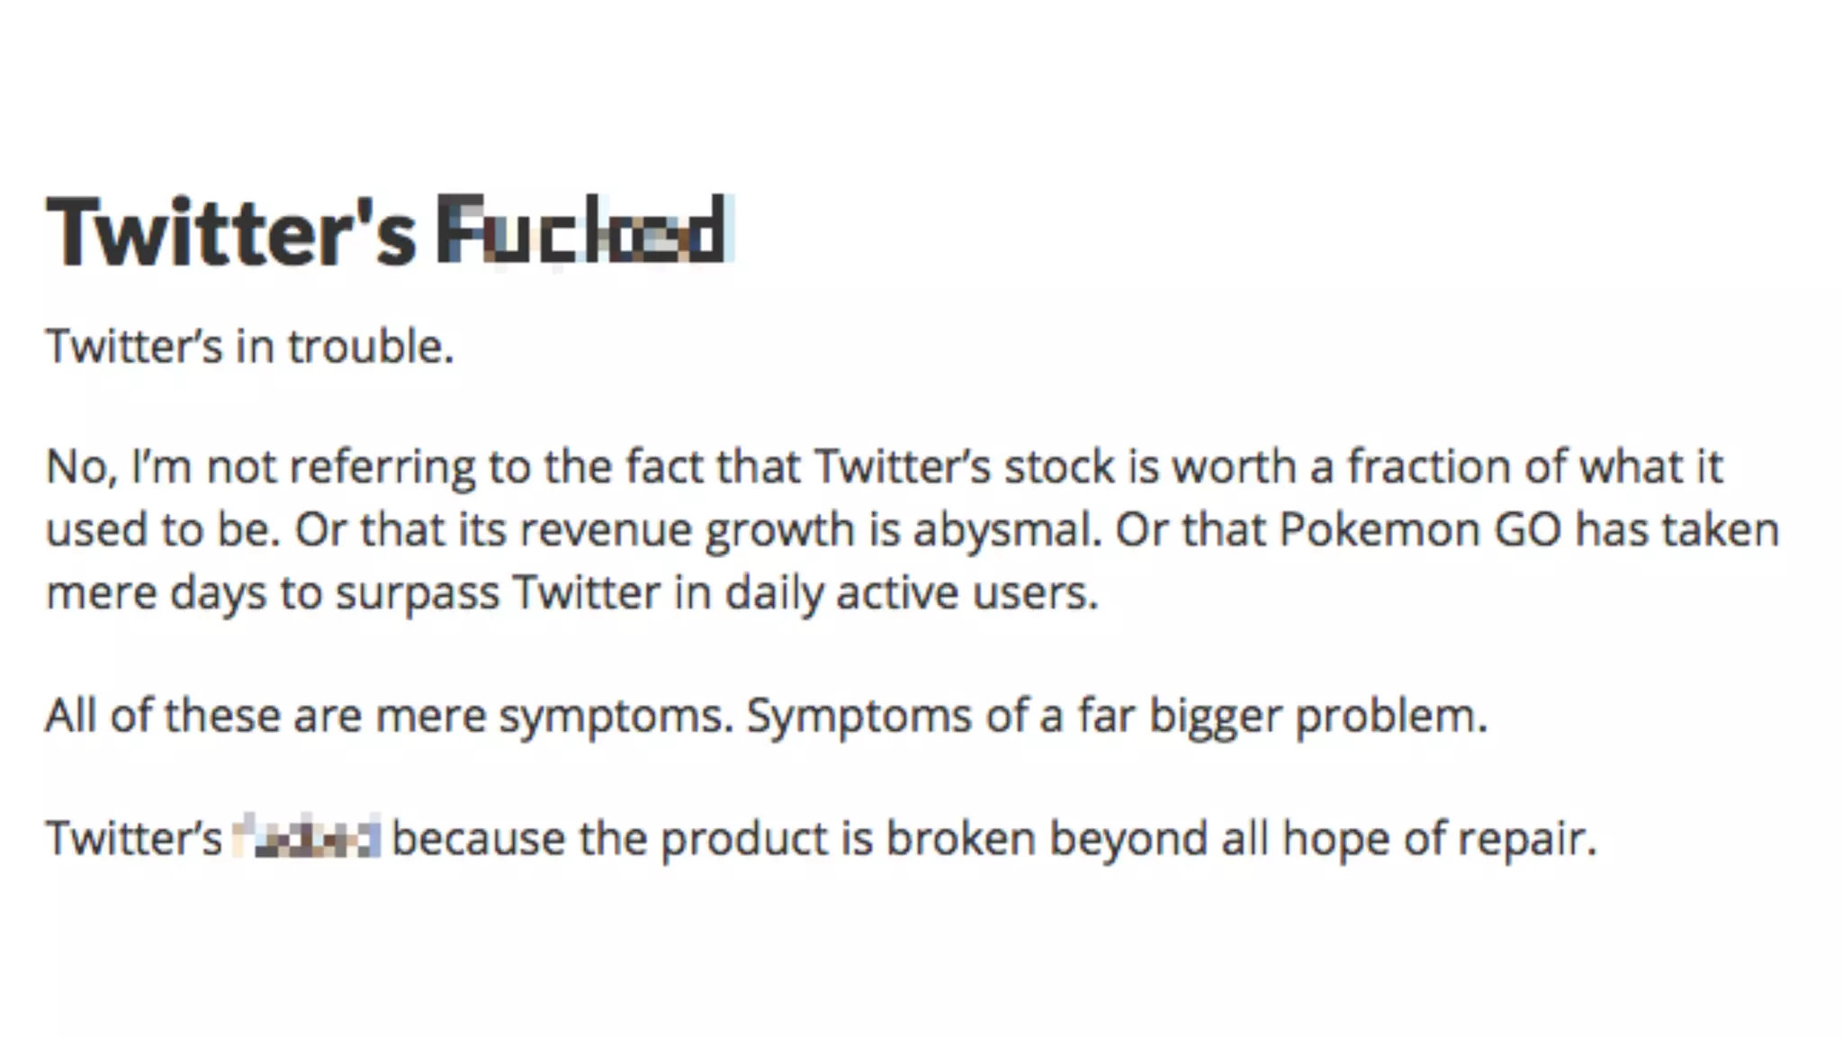
Task: Click the words "daily active users."
Action: coord(912,593)
